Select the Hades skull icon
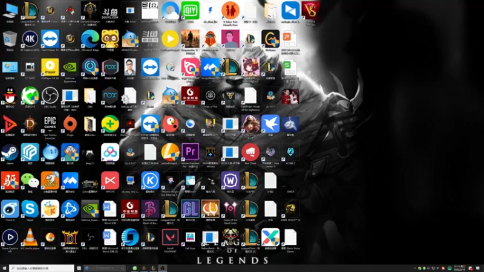Image resolution: width=484 pixels, height=272 pixels. [231, 239]
